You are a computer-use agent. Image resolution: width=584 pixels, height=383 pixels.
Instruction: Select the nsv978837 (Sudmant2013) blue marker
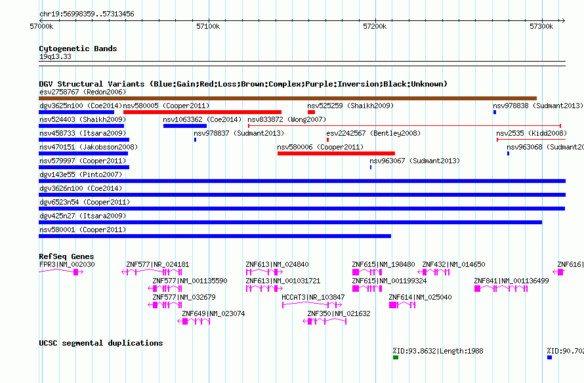pos(195,140)
